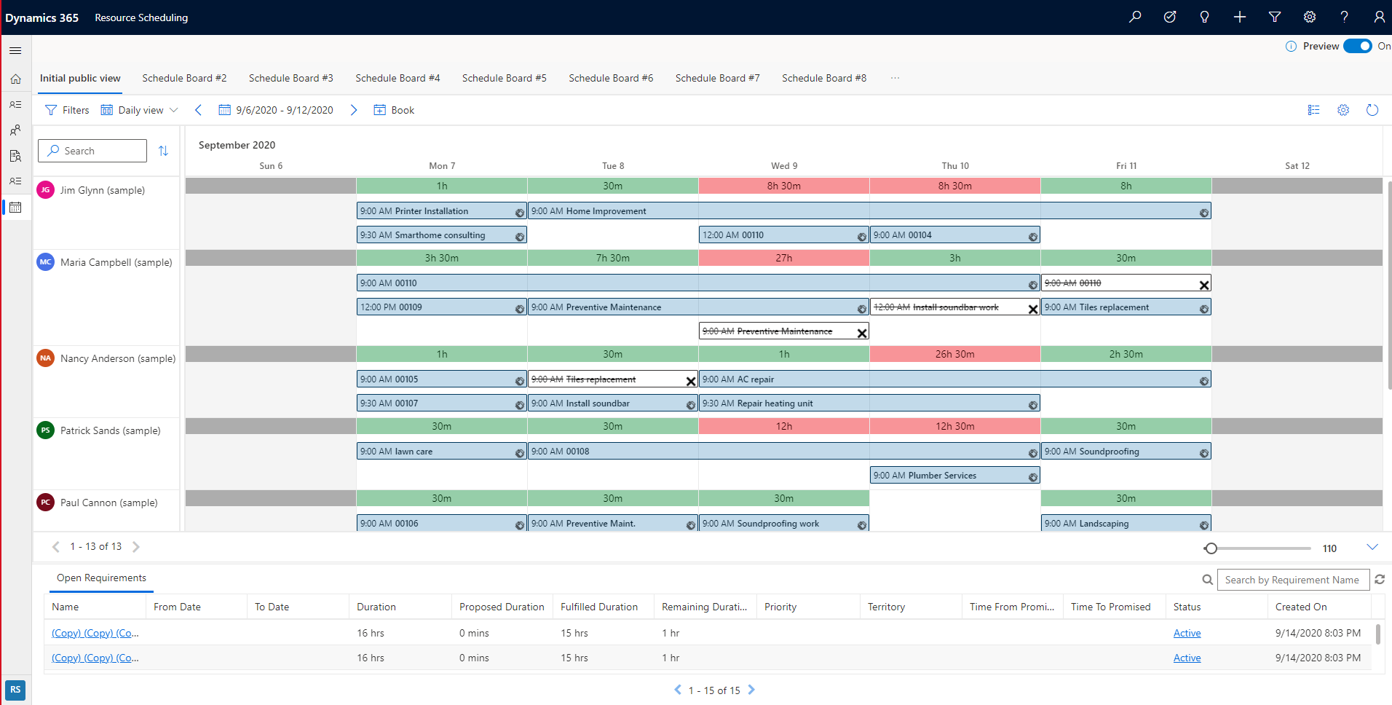The height and width of the screenshot is (705, 1392).
Task: Expand the left hamburger navigation menu
Action: (x=15, y=50)
